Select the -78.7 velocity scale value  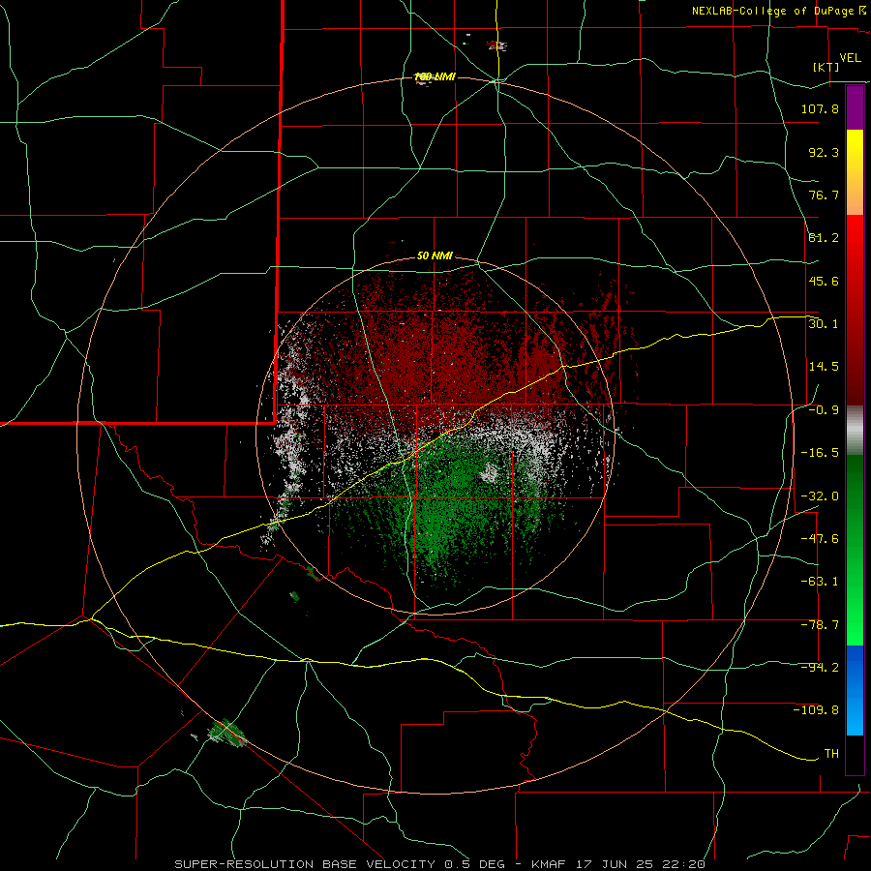(820, 625)
